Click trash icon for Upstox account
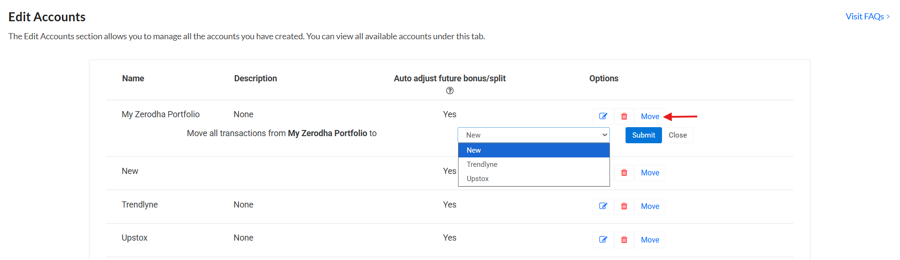Viewport: 900px width, 260px height. [x=624, y=240]
